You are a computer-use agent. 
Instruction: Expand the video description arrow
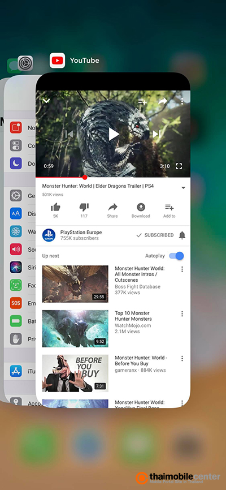pos(183,188)
